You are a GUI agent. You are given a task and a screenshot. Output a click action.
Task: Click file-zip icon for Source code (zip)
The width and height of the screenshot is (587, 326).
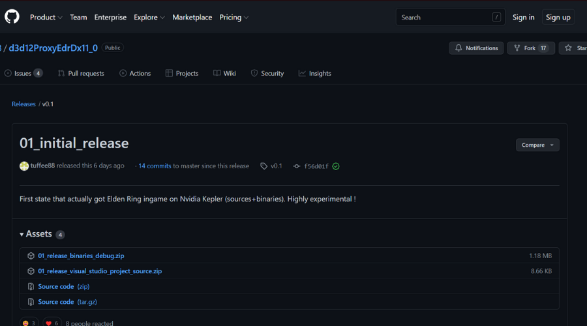[31, 286]
